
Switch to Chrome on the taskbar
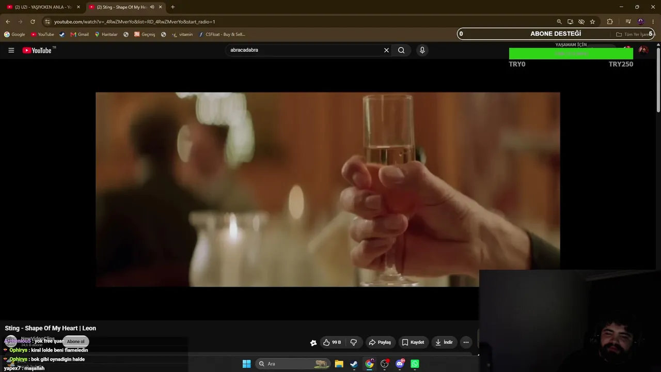pos(369,364)
